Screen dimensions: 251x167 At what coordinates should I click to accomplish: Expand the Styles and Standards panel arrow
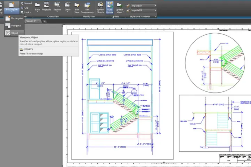[156, 17]
